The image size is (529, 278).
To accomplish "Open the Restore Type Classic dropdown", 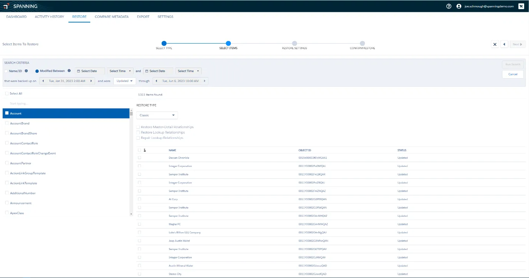I will (x=157, y=115).
